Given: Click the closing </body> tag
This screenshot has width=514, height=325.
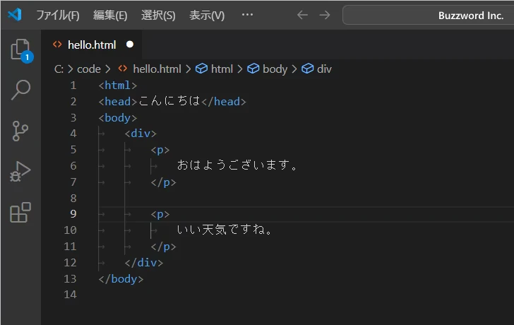Looking at the screenshot, I should click(121, 279).
